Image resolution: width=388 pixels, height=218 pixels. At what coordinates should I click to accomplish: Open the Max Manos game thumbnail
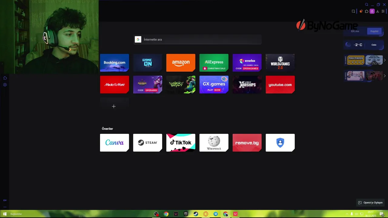pos(356,60)
